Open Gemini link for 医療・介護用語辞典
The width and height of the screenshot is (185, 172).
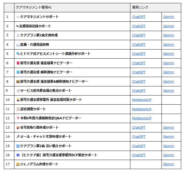169,45
